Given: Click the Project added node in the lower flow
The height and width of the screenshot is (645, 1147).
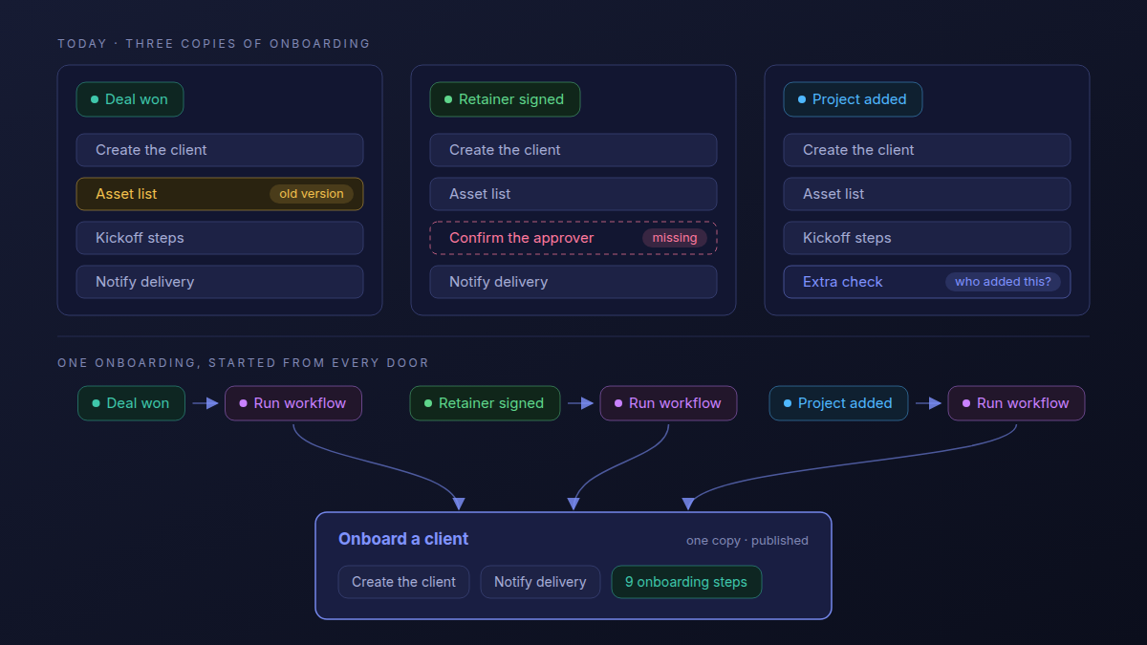Looking at the screenshot, I should pos(838,403).
